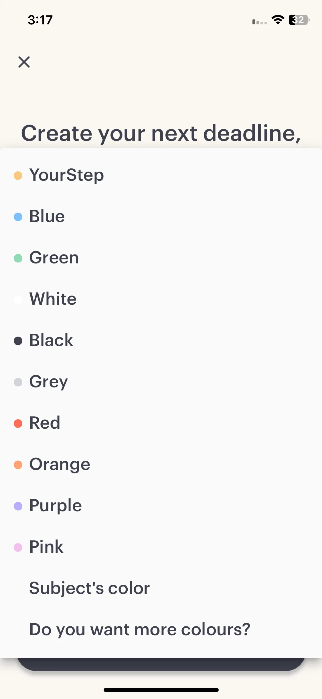322x699 pixels.
Task: Select the YourStep color option
Action: 161,175
